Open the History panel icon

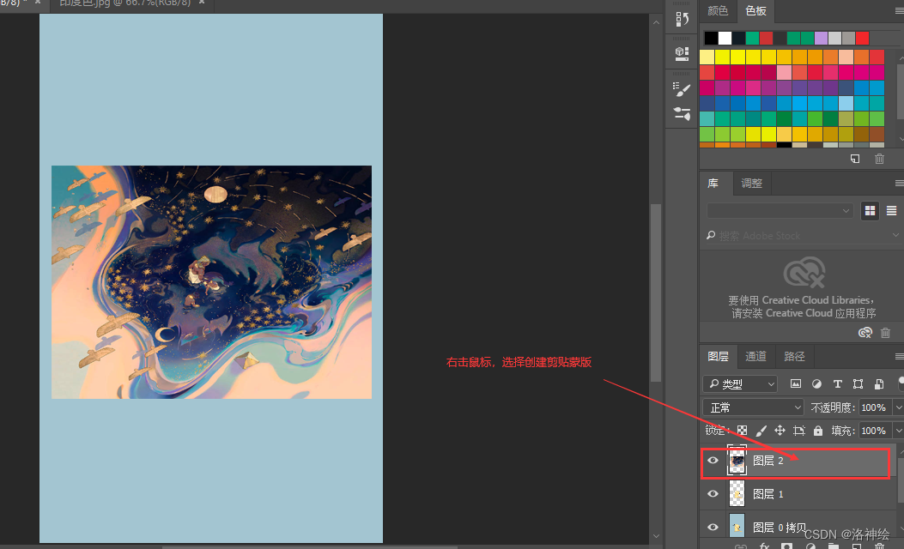point(682,19)
